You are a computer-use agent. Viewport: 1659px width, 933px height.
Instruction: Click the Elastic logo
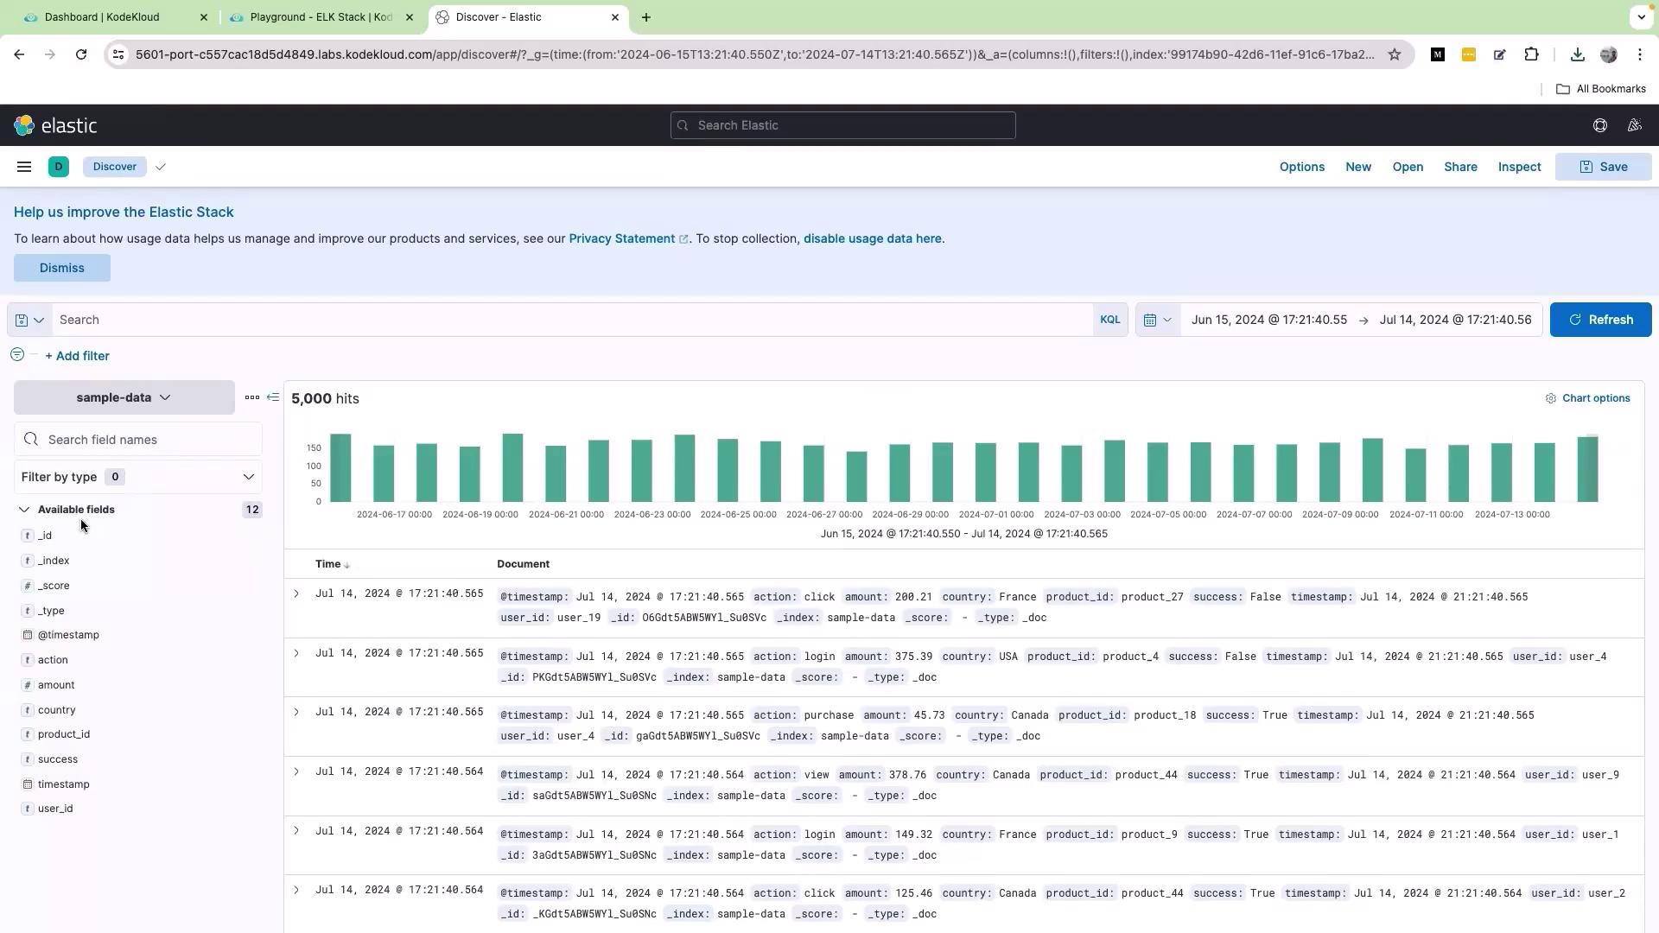tap(55, 125)
